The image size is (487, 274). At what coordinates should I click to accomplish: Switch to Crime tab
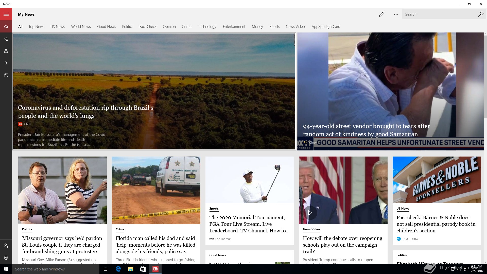click(x=187, y=27)
